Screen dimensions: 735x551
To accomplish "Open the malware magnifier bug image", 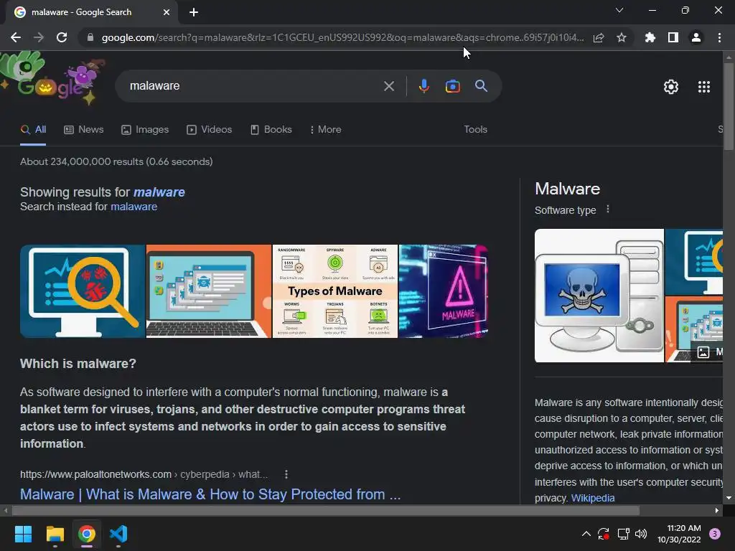I will click(x=83, y=291).
